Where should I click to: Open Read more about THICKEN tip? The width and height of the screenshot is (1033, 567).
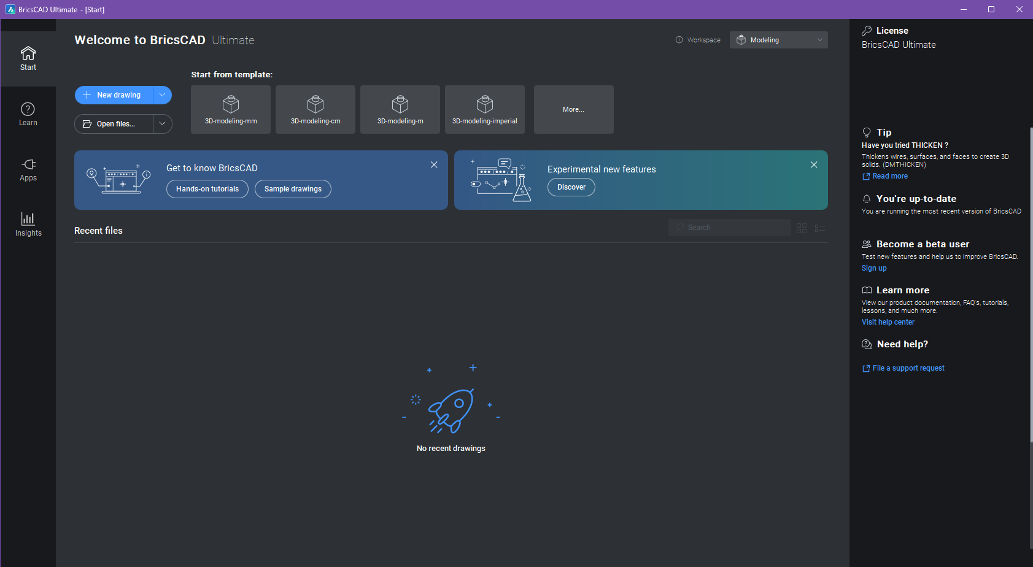[885, 176]
